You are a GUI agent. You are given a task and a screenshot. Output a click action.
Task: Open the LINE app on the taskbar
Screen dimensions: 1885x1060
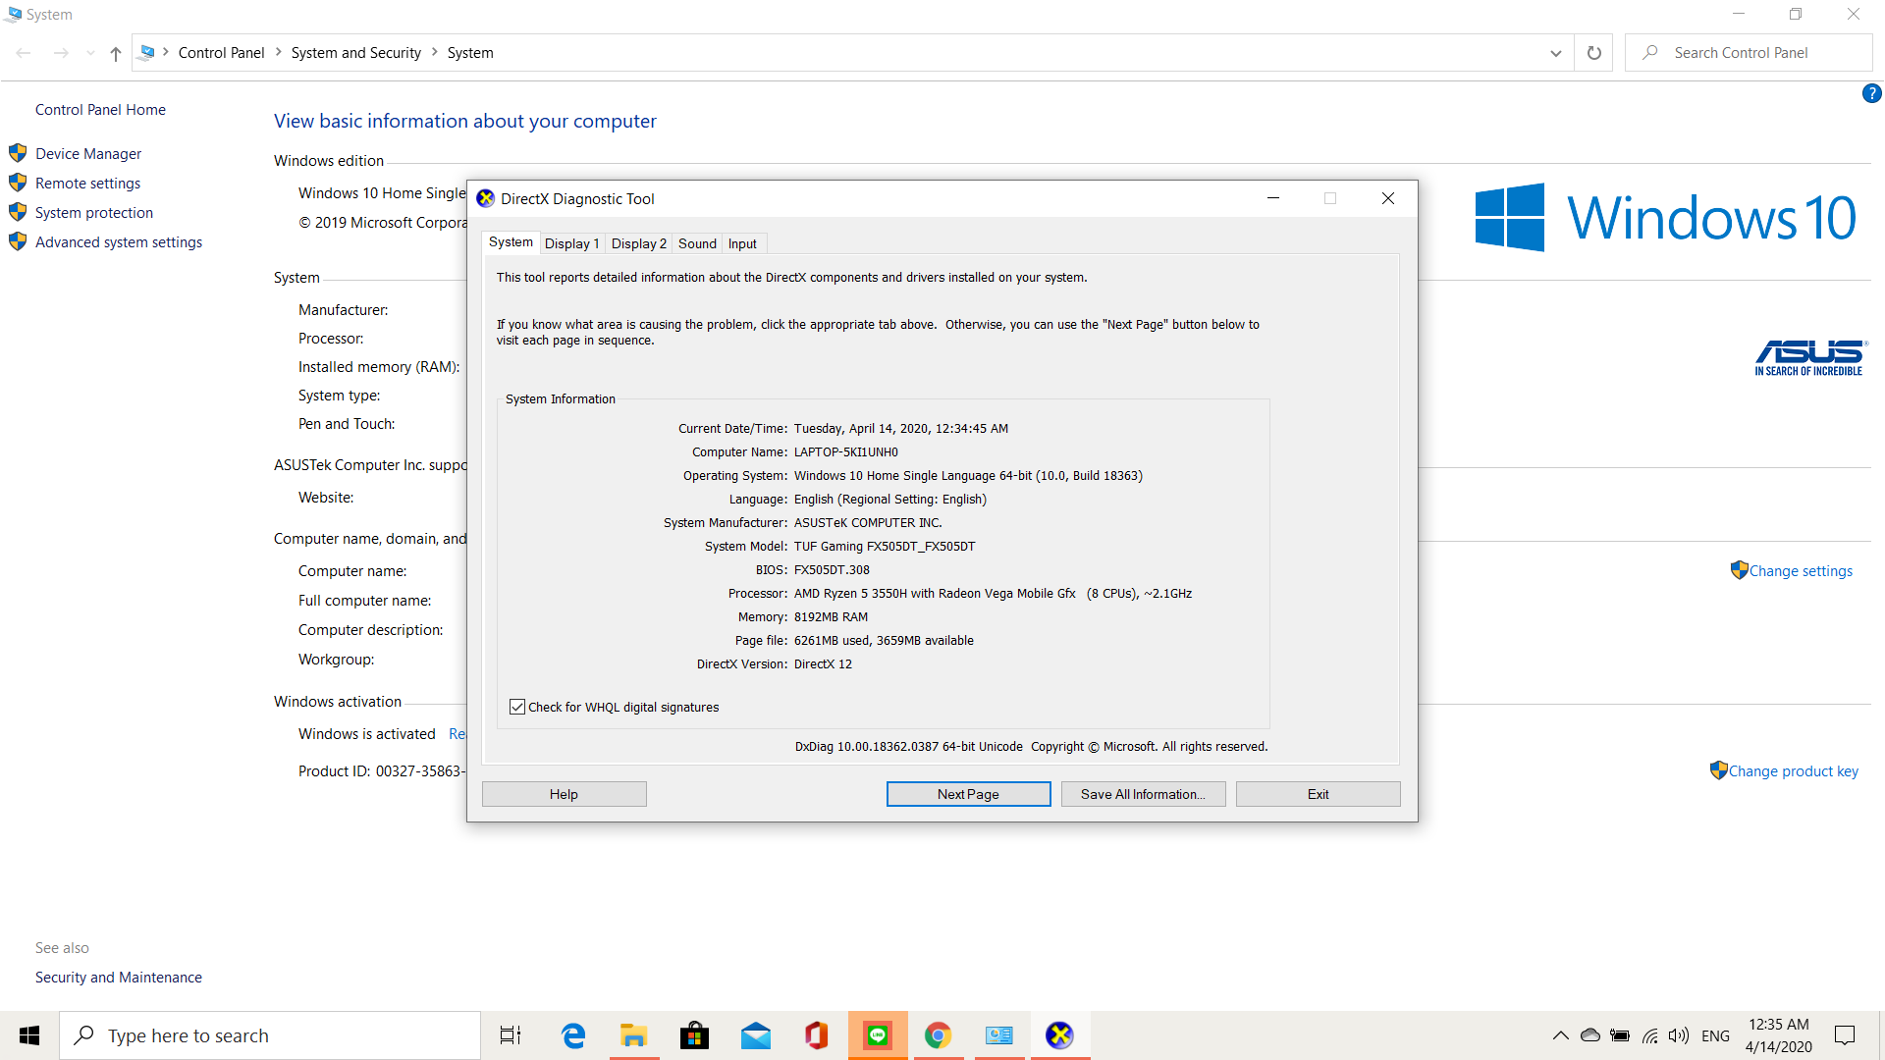click(878, 1035)
